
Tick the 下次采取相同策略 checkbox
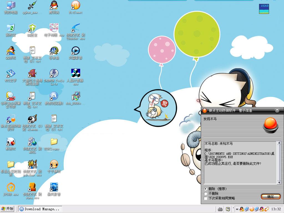pos(206,198)
